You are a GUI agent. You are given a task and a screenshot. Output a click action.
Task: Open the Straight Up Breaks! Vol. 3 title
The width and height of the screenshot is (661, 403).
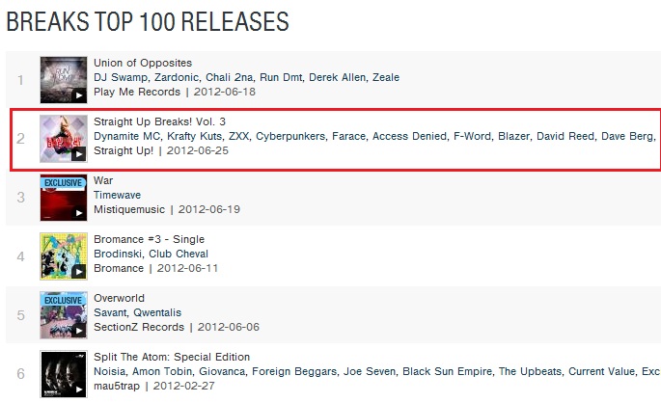pos(159,121)
